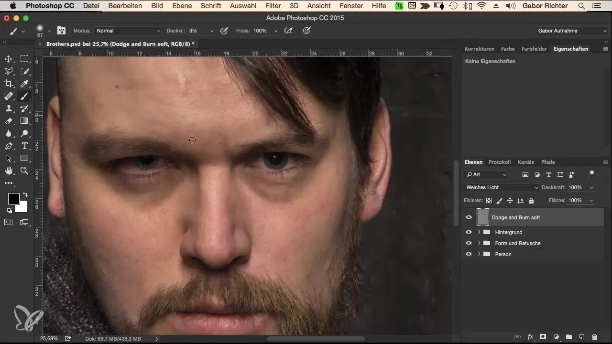Open layer styles fx menu
This screenshot has height=344, width=612.
530,337
